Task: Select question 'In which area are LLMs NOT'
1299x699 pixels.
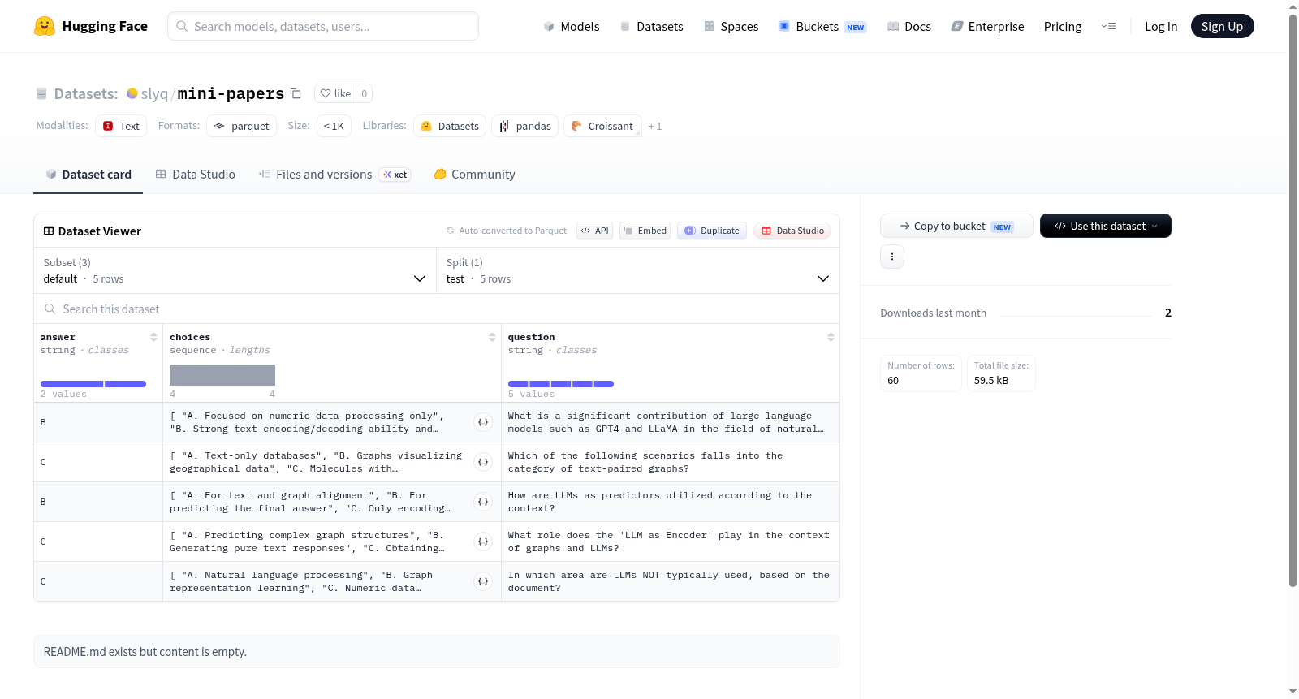Action: click(671, 581)
